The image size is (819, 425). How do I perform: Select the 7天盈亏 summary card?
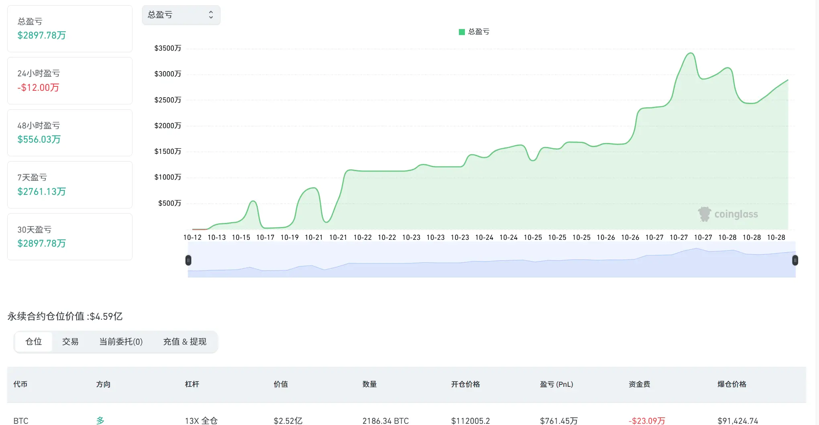(70, 185)
